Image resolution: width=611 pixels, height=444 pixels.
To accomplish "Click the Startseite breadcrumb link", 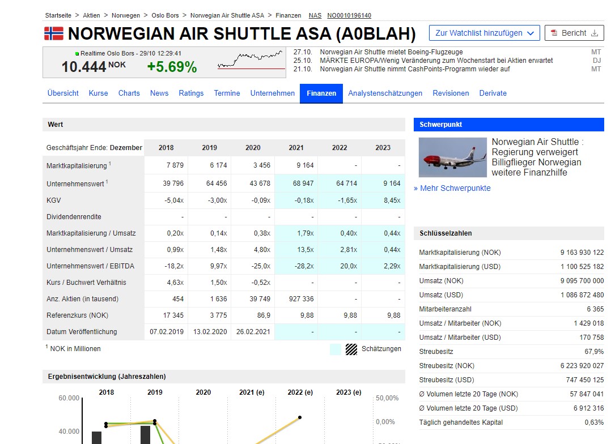I will tap(58, 15).
